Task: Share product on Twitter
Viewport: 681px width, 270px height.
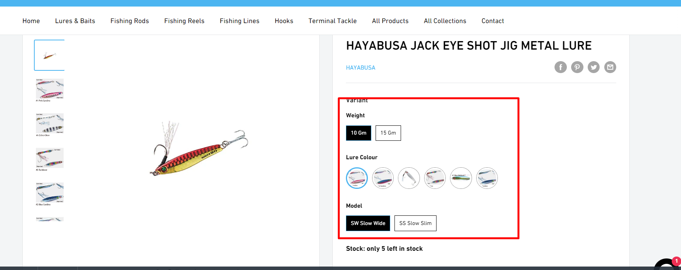Action: pyautogui.click(x=594, y=67)
